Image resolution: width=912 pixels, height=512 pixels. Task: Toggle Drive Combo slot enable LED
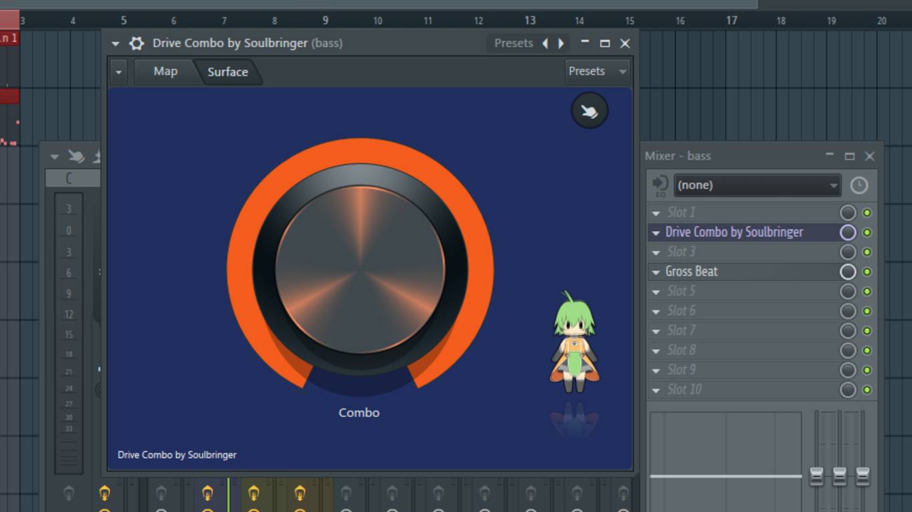(x=867, y=233)
